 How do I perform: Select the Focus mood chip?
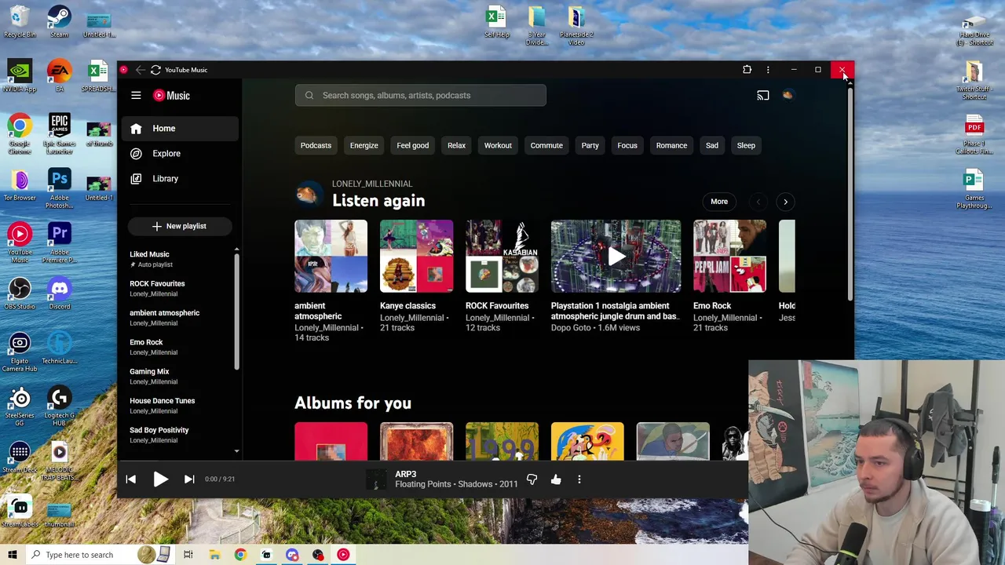tap(627, 145)
